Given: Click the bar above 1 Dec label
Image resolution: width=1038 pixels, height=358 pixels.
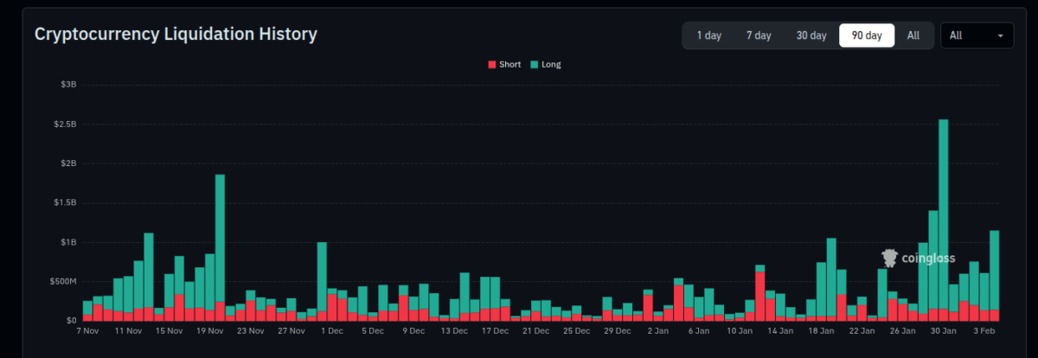Looking at the screenshot, I should click(322, 277).
